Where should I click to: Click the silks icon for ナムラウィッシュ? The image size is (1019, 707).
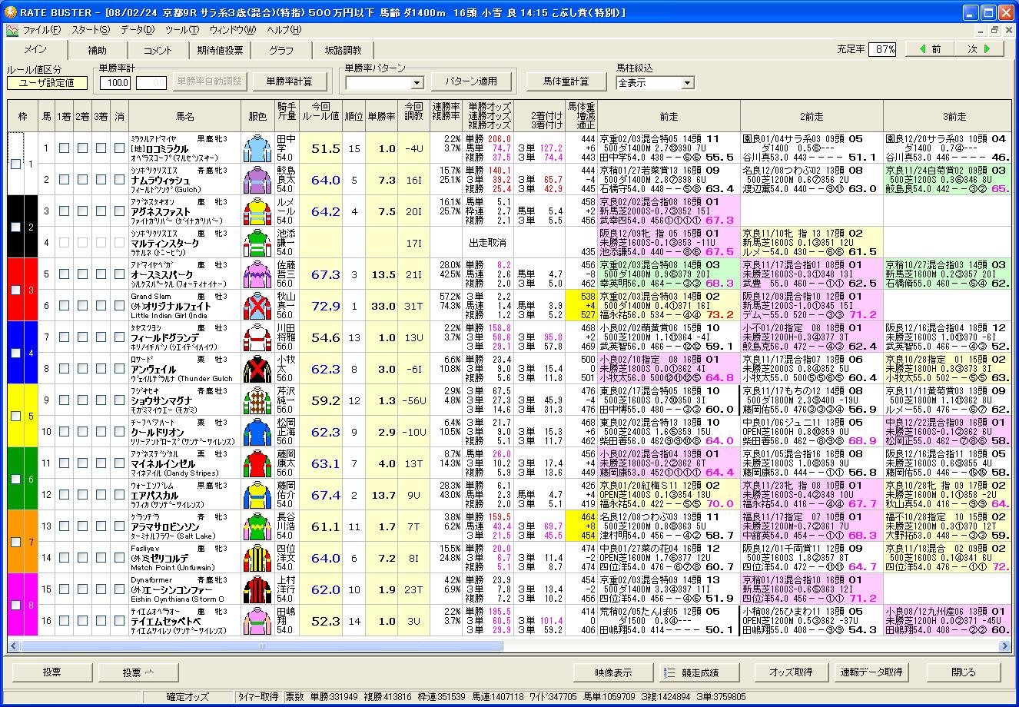[257, 180]
